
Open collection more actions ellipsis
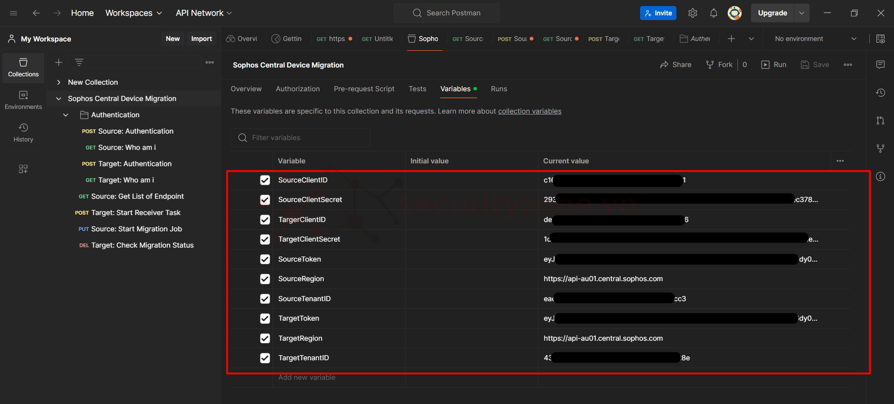tap(848, 65)
